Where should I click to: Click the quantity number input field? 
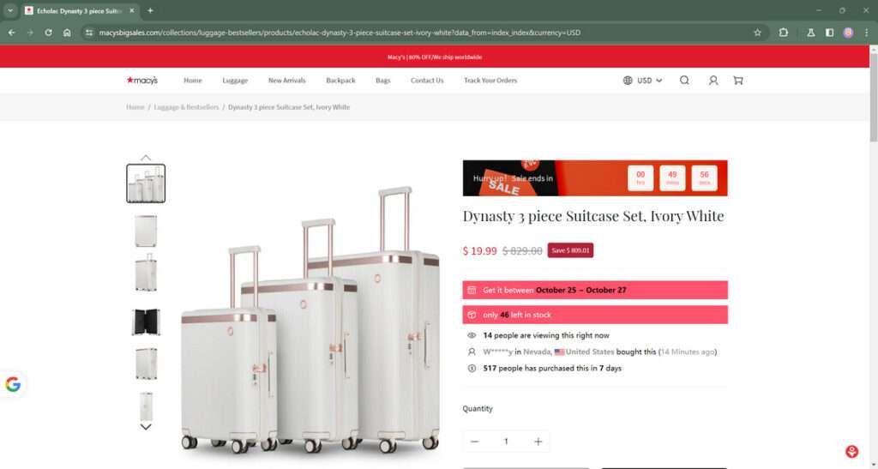pyautogui.click(x=506, y=442)
